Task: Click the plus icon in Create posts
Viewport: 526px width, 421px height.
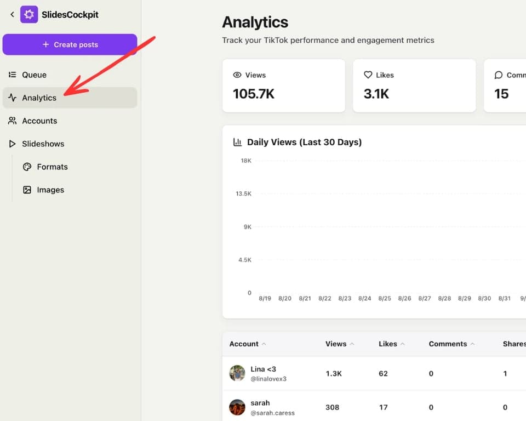Action: click(45, 44)
